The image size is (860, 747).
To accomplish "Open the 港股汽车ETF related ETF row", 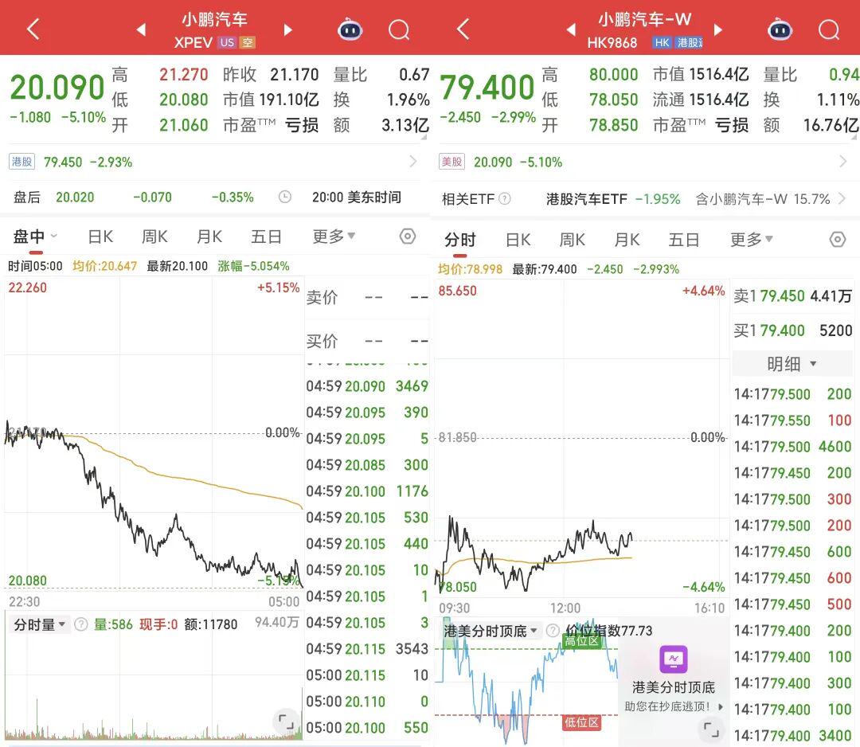I will coord(613,199).
